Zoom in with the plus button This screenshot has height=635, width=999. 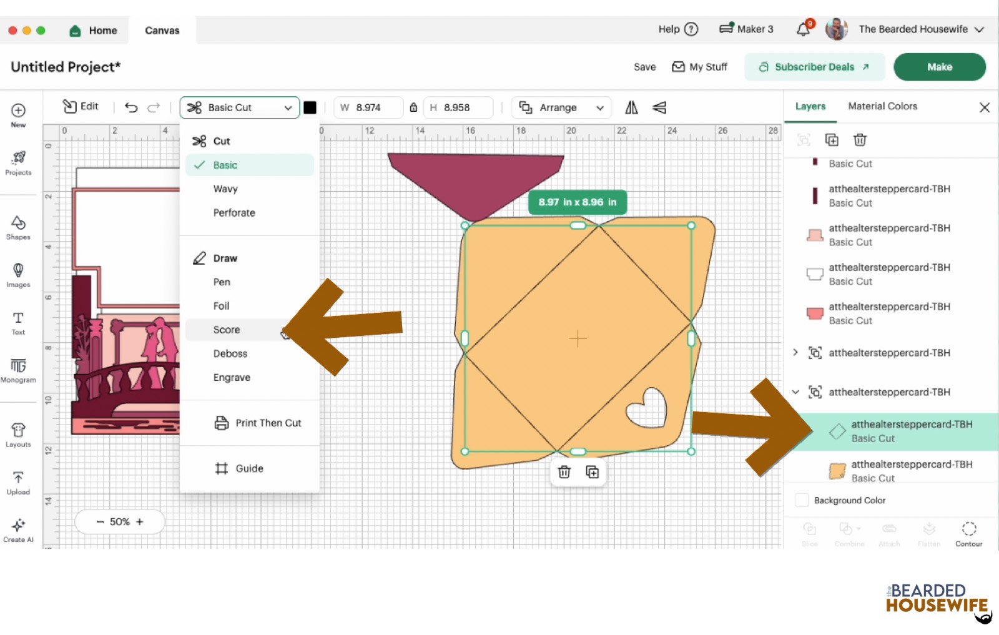point(140,522)
